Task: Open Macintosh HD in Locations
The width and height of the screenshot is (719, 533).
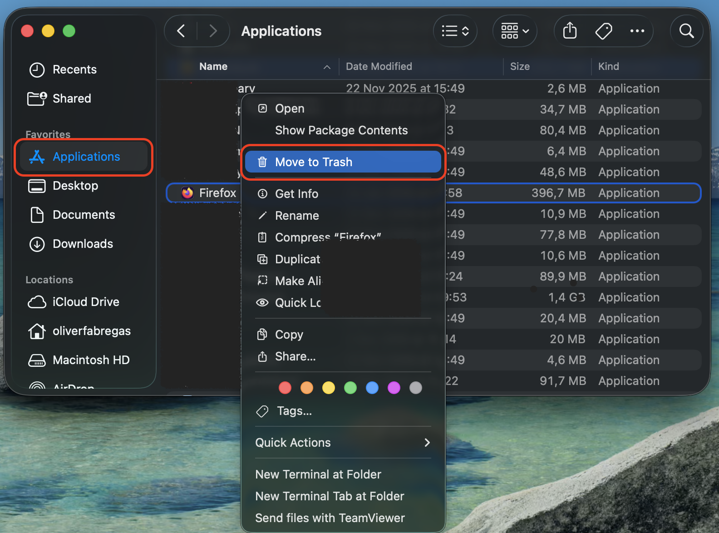Action: pos(84,360)
